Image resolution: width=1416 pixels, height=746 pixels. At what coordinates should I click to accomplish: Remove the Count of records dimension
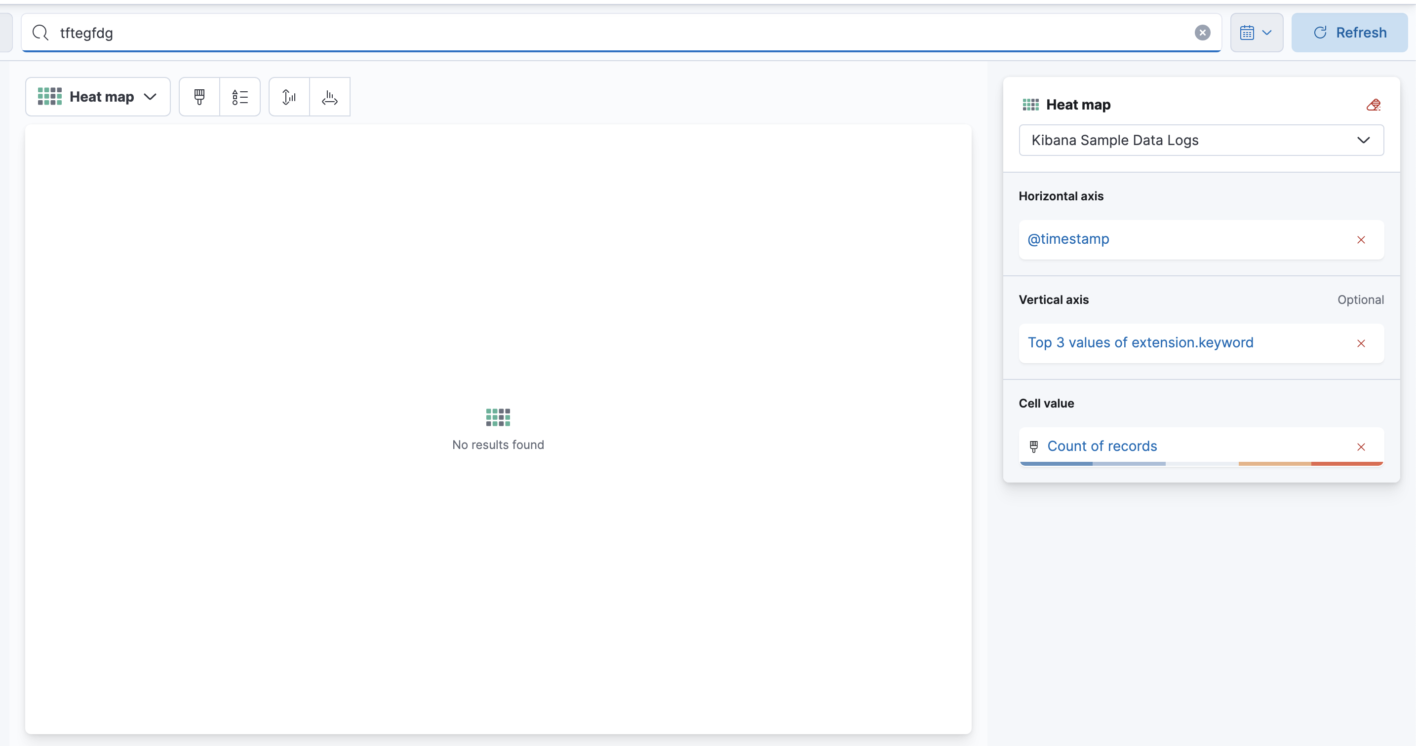coord(1361,447)
